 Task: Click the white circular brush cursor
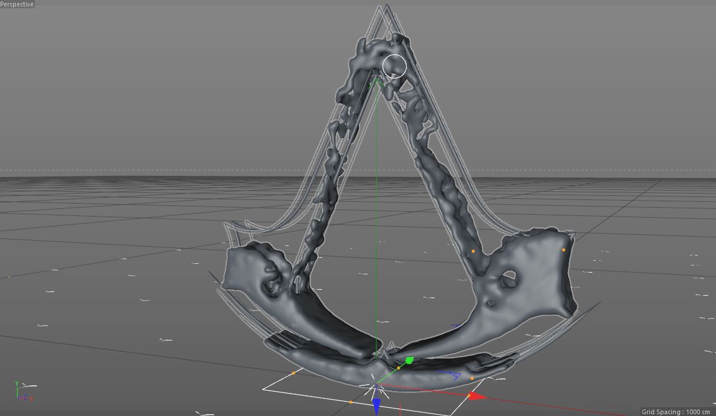pyautogui.click(x=394, y=66)
